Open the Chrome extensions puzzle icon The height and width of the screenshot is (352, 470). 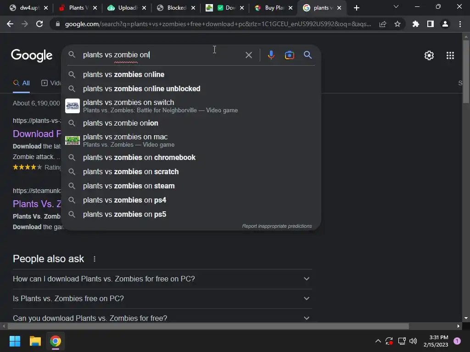click(x=415, y=24)
